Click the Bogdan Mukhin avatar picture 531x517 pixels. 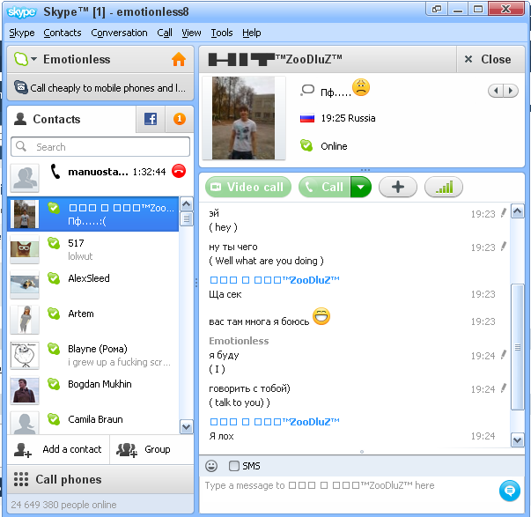pyautogui.click(x=25, y=391)
